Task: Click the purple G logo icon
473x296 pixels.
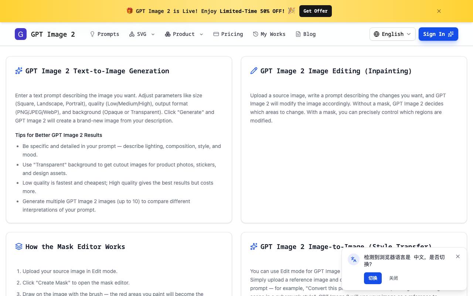Action: coord(21,34)
